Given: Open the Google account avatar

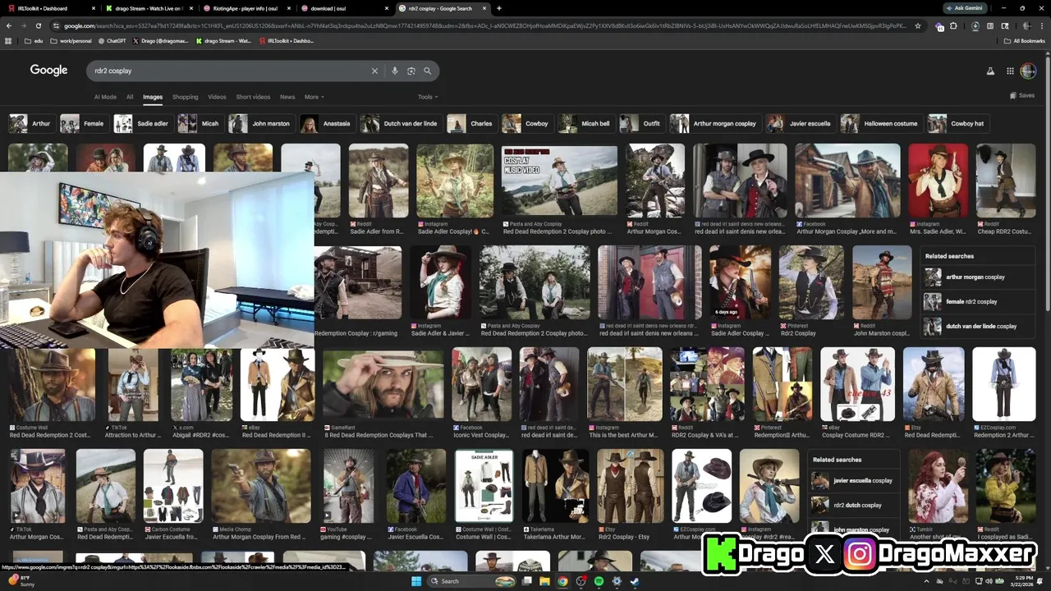Looking at the screenshot, I should (1028, 71).
